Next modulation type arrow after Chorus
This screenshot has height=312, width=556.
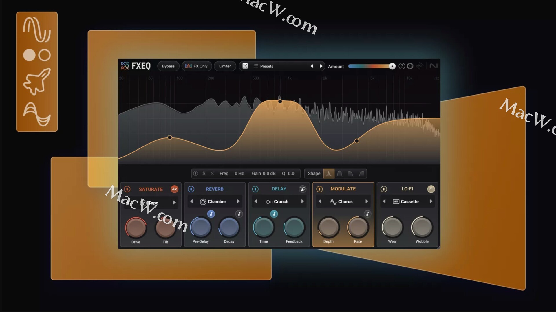367,201
